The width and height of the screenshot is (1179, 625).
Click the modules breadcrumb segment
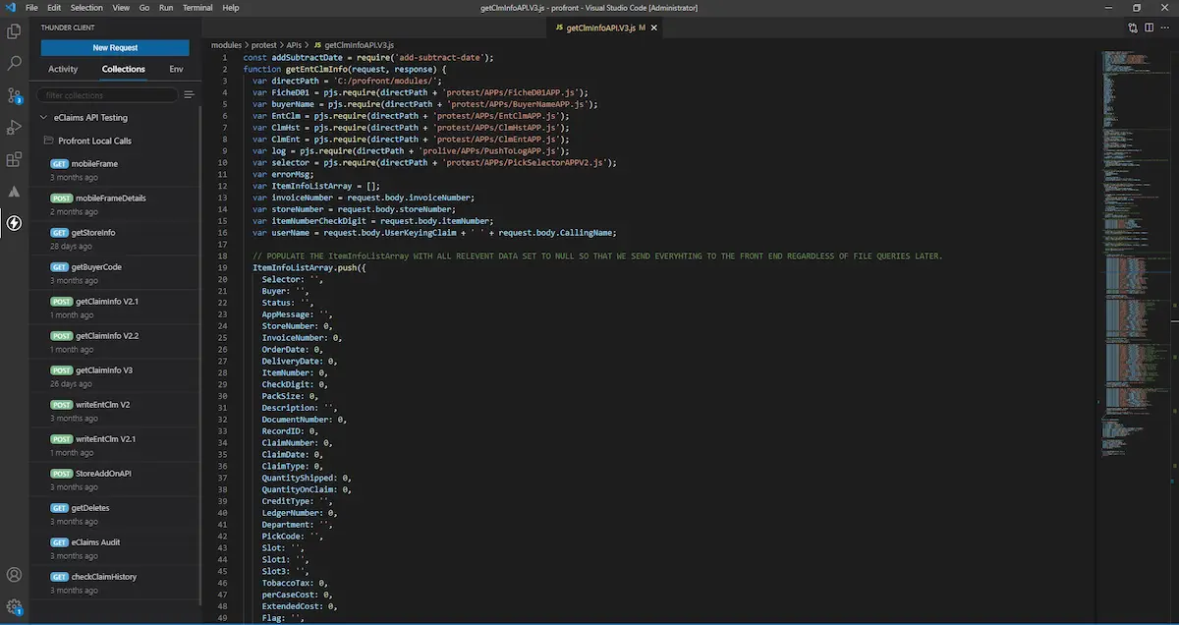227,45
